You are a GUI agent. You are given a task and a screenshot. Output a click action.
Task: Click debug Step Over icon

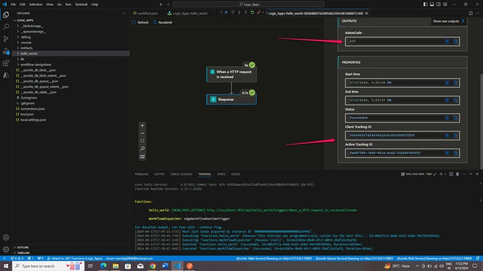[x=232, y=12]
